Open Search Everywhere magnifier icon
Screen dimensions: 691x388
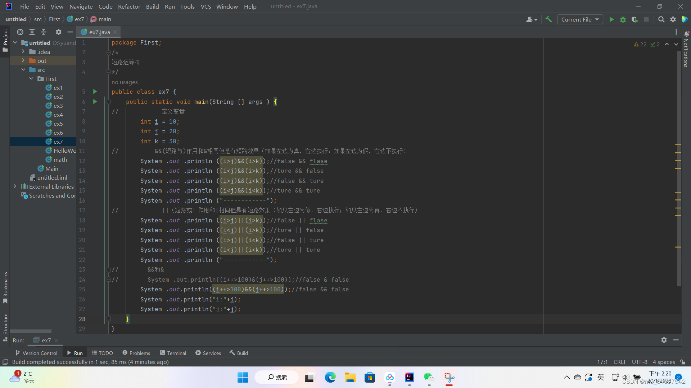661,19
